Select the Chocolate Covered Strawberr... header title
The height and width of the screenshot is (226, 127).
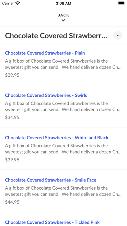tap(56, 36)
